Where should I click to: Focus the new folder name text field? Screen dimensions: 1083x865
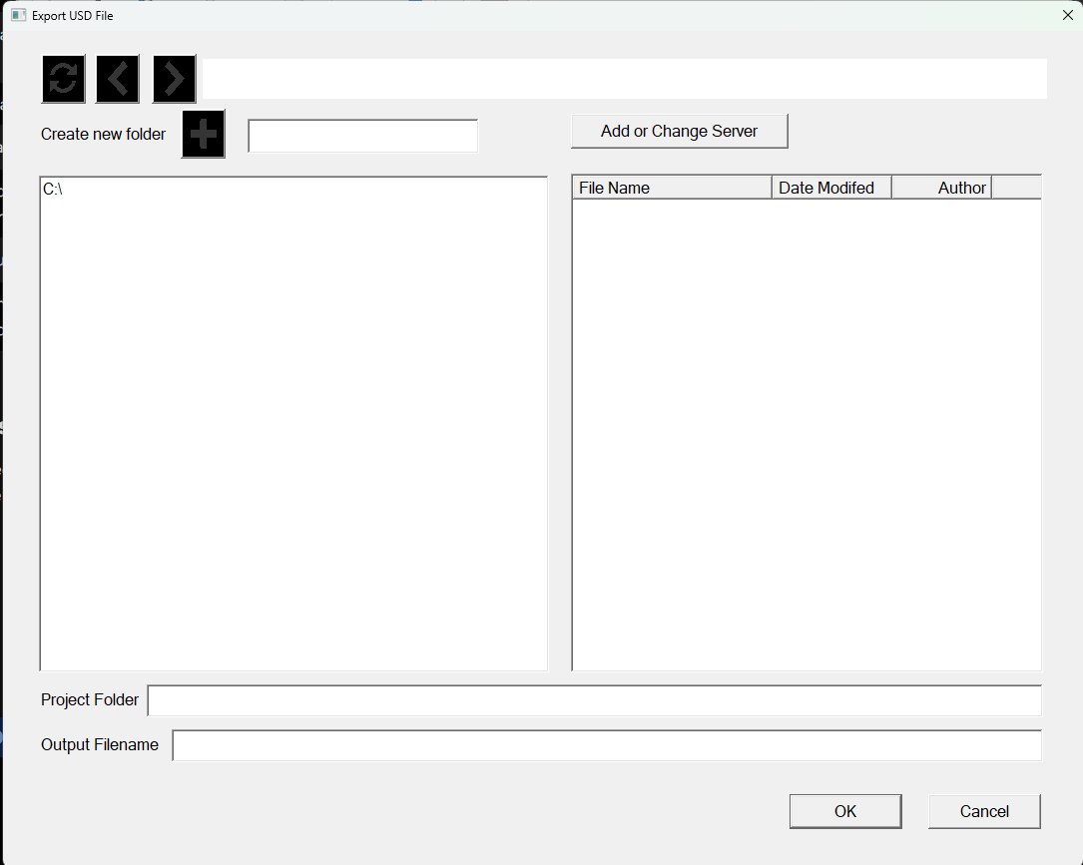pos(362,136)
